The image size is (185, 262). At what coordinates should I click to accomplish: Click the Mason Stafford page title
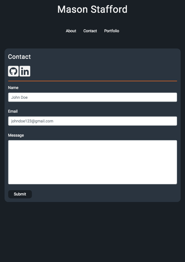pyautogui.click(x=92, y=9)
